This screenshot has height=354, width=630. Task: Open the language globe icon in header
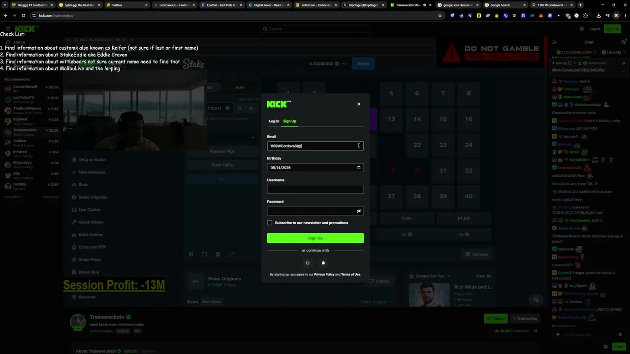[581, 29]
